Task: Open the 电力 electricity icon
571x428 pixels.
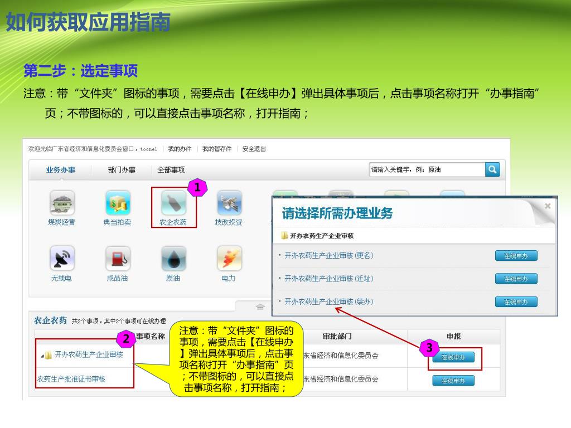Action: pos(229,259)
